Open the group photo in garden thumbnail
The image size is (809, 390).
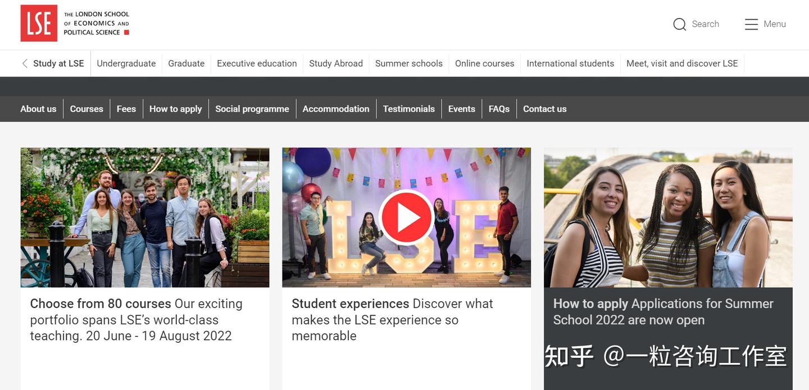tap(145, 217)
